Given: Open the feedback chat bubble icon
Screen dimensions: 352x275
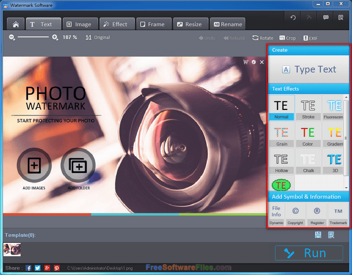Looking at the screenshot, I should tap(325, 18).
